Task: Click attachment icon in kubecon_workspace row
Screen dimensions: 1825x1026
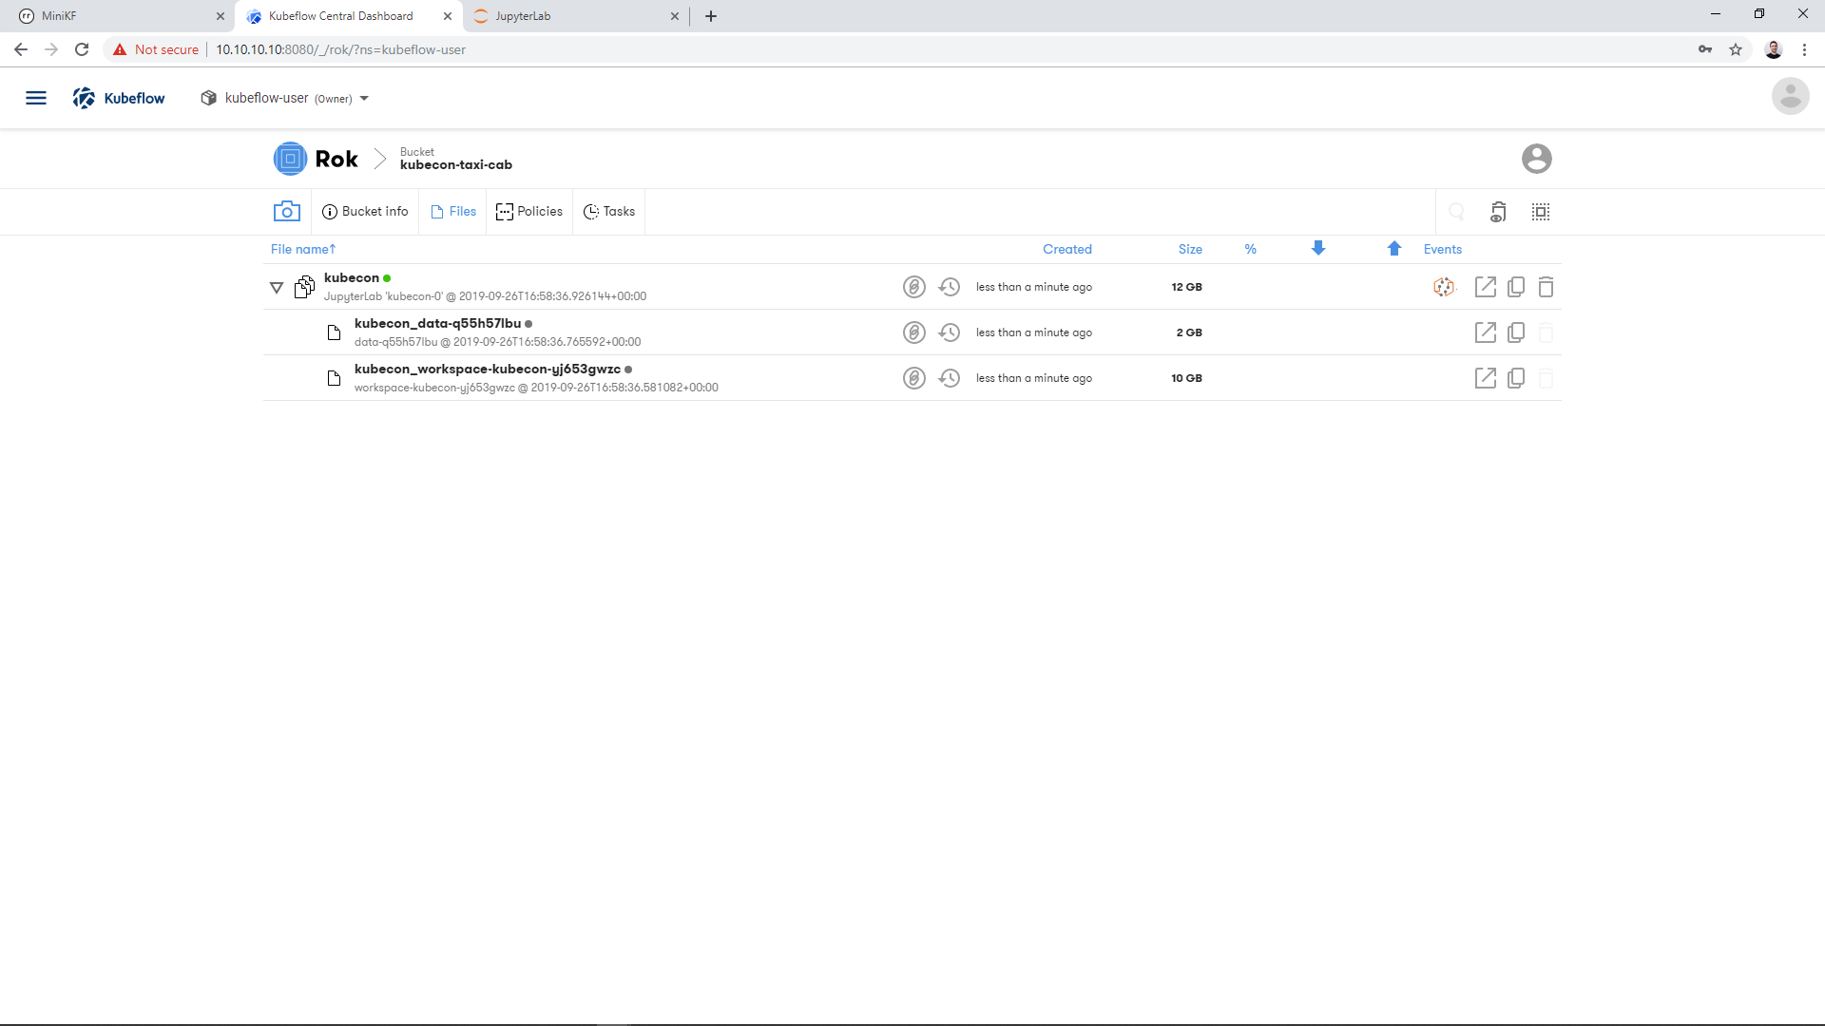Action: 913,378
